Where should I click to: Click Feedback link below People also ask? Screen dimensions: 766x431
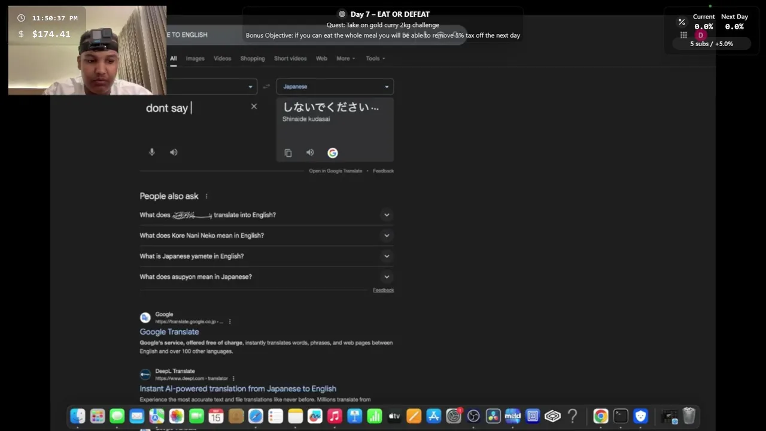coord(383,290)
